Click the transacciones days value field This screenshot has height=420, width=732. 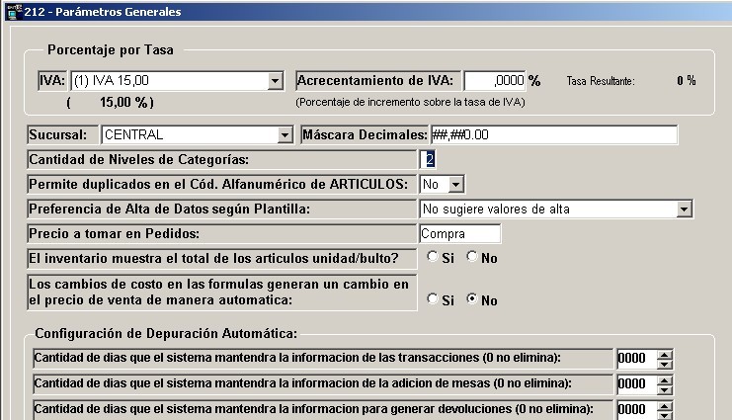[635, 359]
